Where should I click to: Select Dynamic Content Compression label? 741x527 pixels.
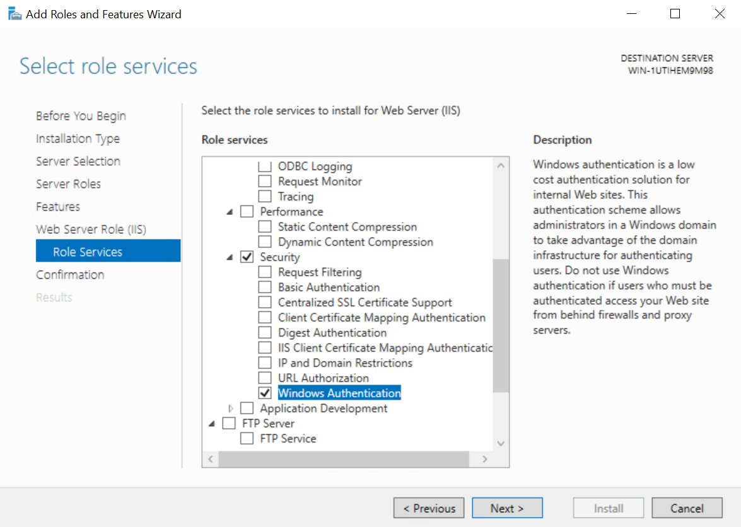(x=356, y=242)
